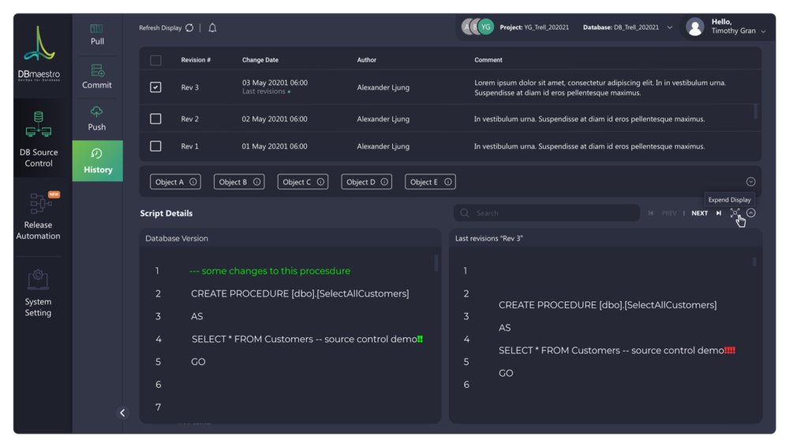
Task: Open Release Automation module
Action: pos(38,217)
